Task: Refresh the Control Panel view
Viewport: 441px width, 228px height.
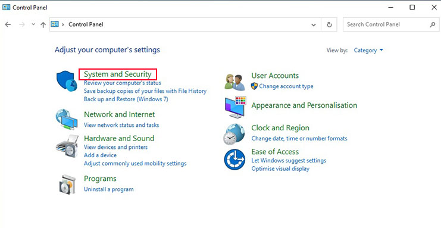Action: pos(329,24)
